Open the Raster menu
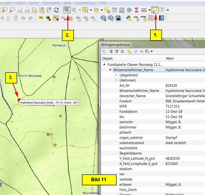The width and height of the screenshot is (205, 195). pyautogui.click(x=34, y=3)
